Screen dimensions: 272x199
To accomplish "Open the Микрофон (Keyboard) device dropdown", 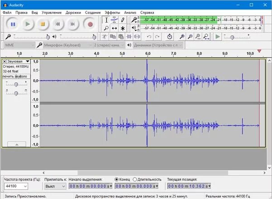I will coord(67,45).
